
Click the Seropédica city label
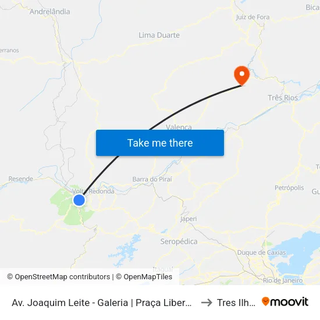[179, 241]
